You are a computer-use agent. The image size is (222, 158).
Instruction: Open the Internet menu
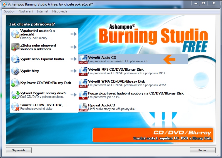click(x=42, y=11)
